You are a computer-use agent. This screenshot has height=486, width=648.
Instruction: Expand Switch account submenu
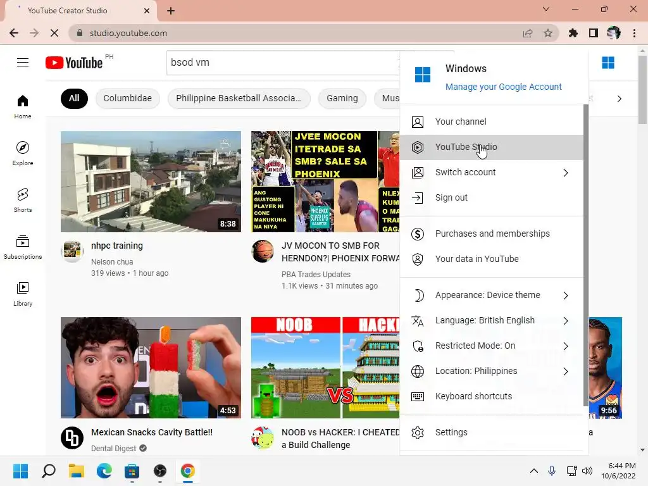[x=566, y=173]
